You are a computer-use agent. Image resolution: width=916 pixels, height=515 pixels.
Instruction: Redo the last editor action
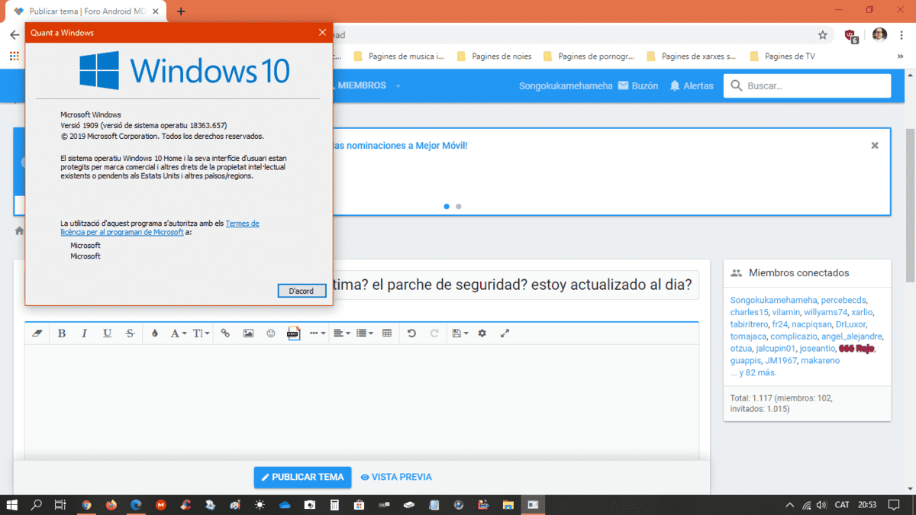point(434,333)
